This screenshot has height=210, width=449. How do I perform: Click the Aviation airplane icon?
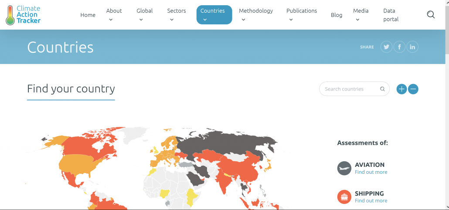tap(344, 168)
